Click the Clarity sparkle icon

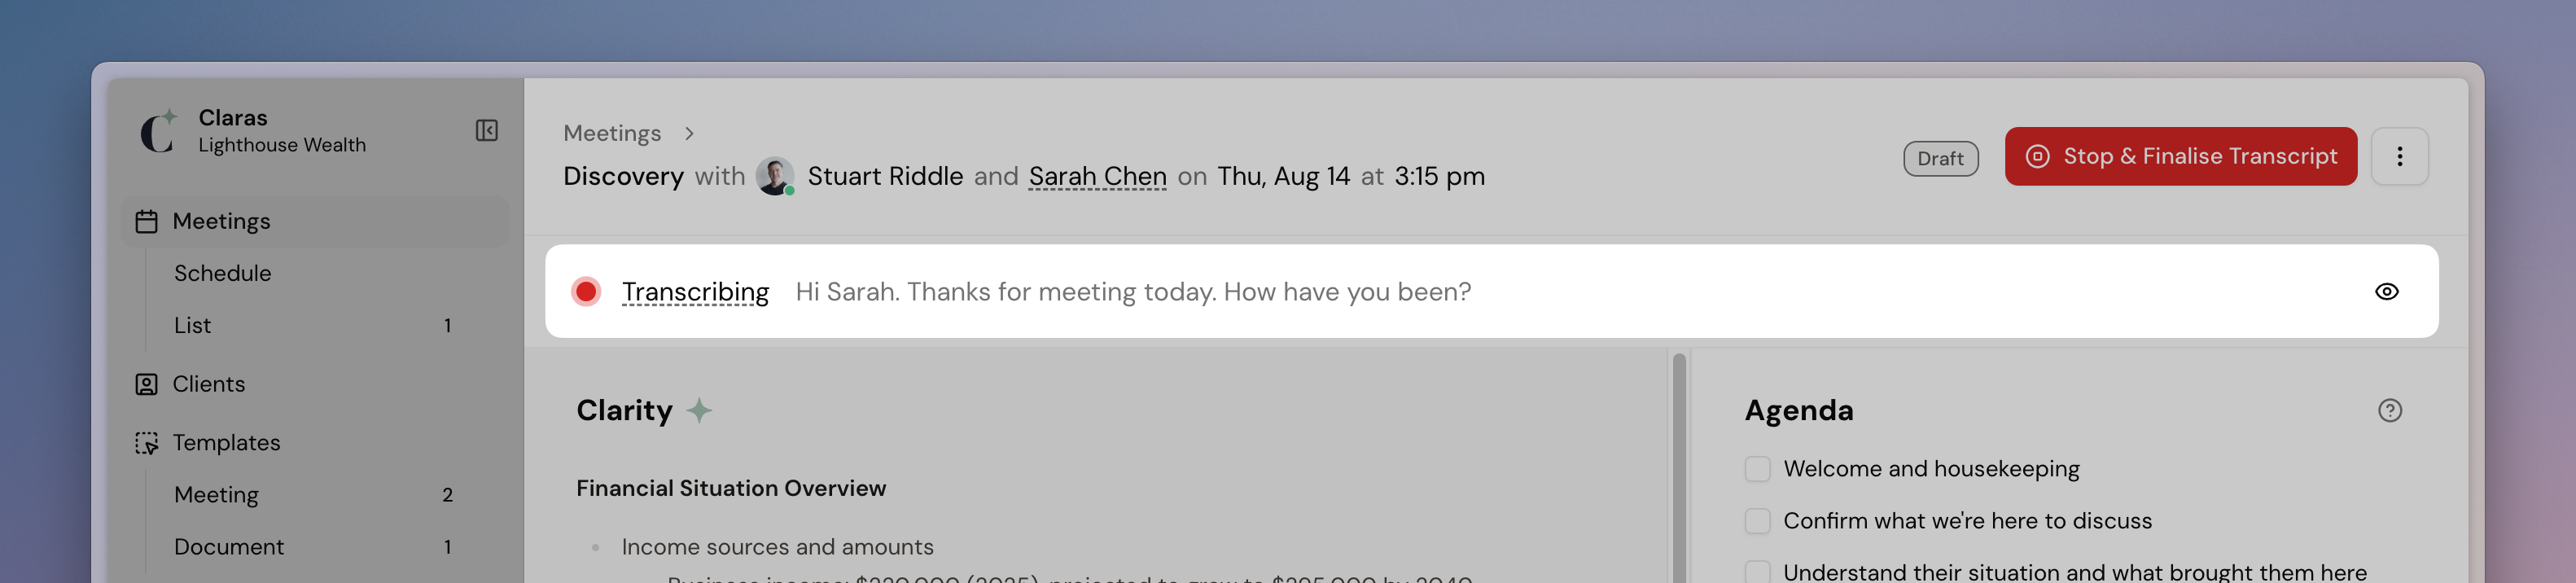pyautogui.click(x=699, y=410)
